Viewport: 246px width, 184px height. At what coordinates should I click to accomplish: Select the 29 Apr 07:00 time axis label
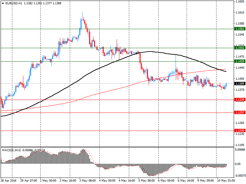[x=29, y=181]
